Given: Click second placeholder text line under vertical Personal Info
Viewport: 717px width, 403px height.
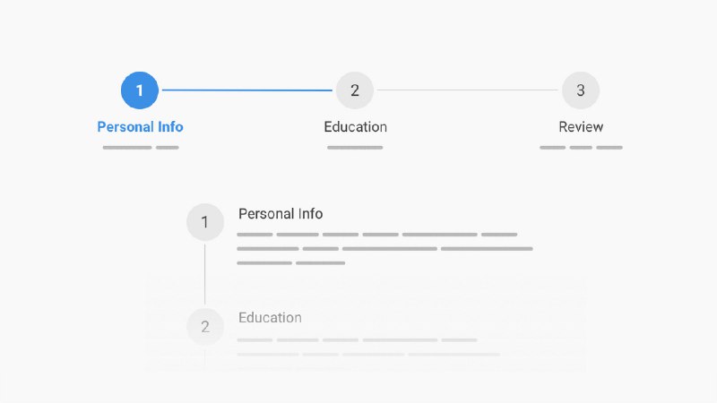Looking at the screenshot, I should [x=384, y=249].
